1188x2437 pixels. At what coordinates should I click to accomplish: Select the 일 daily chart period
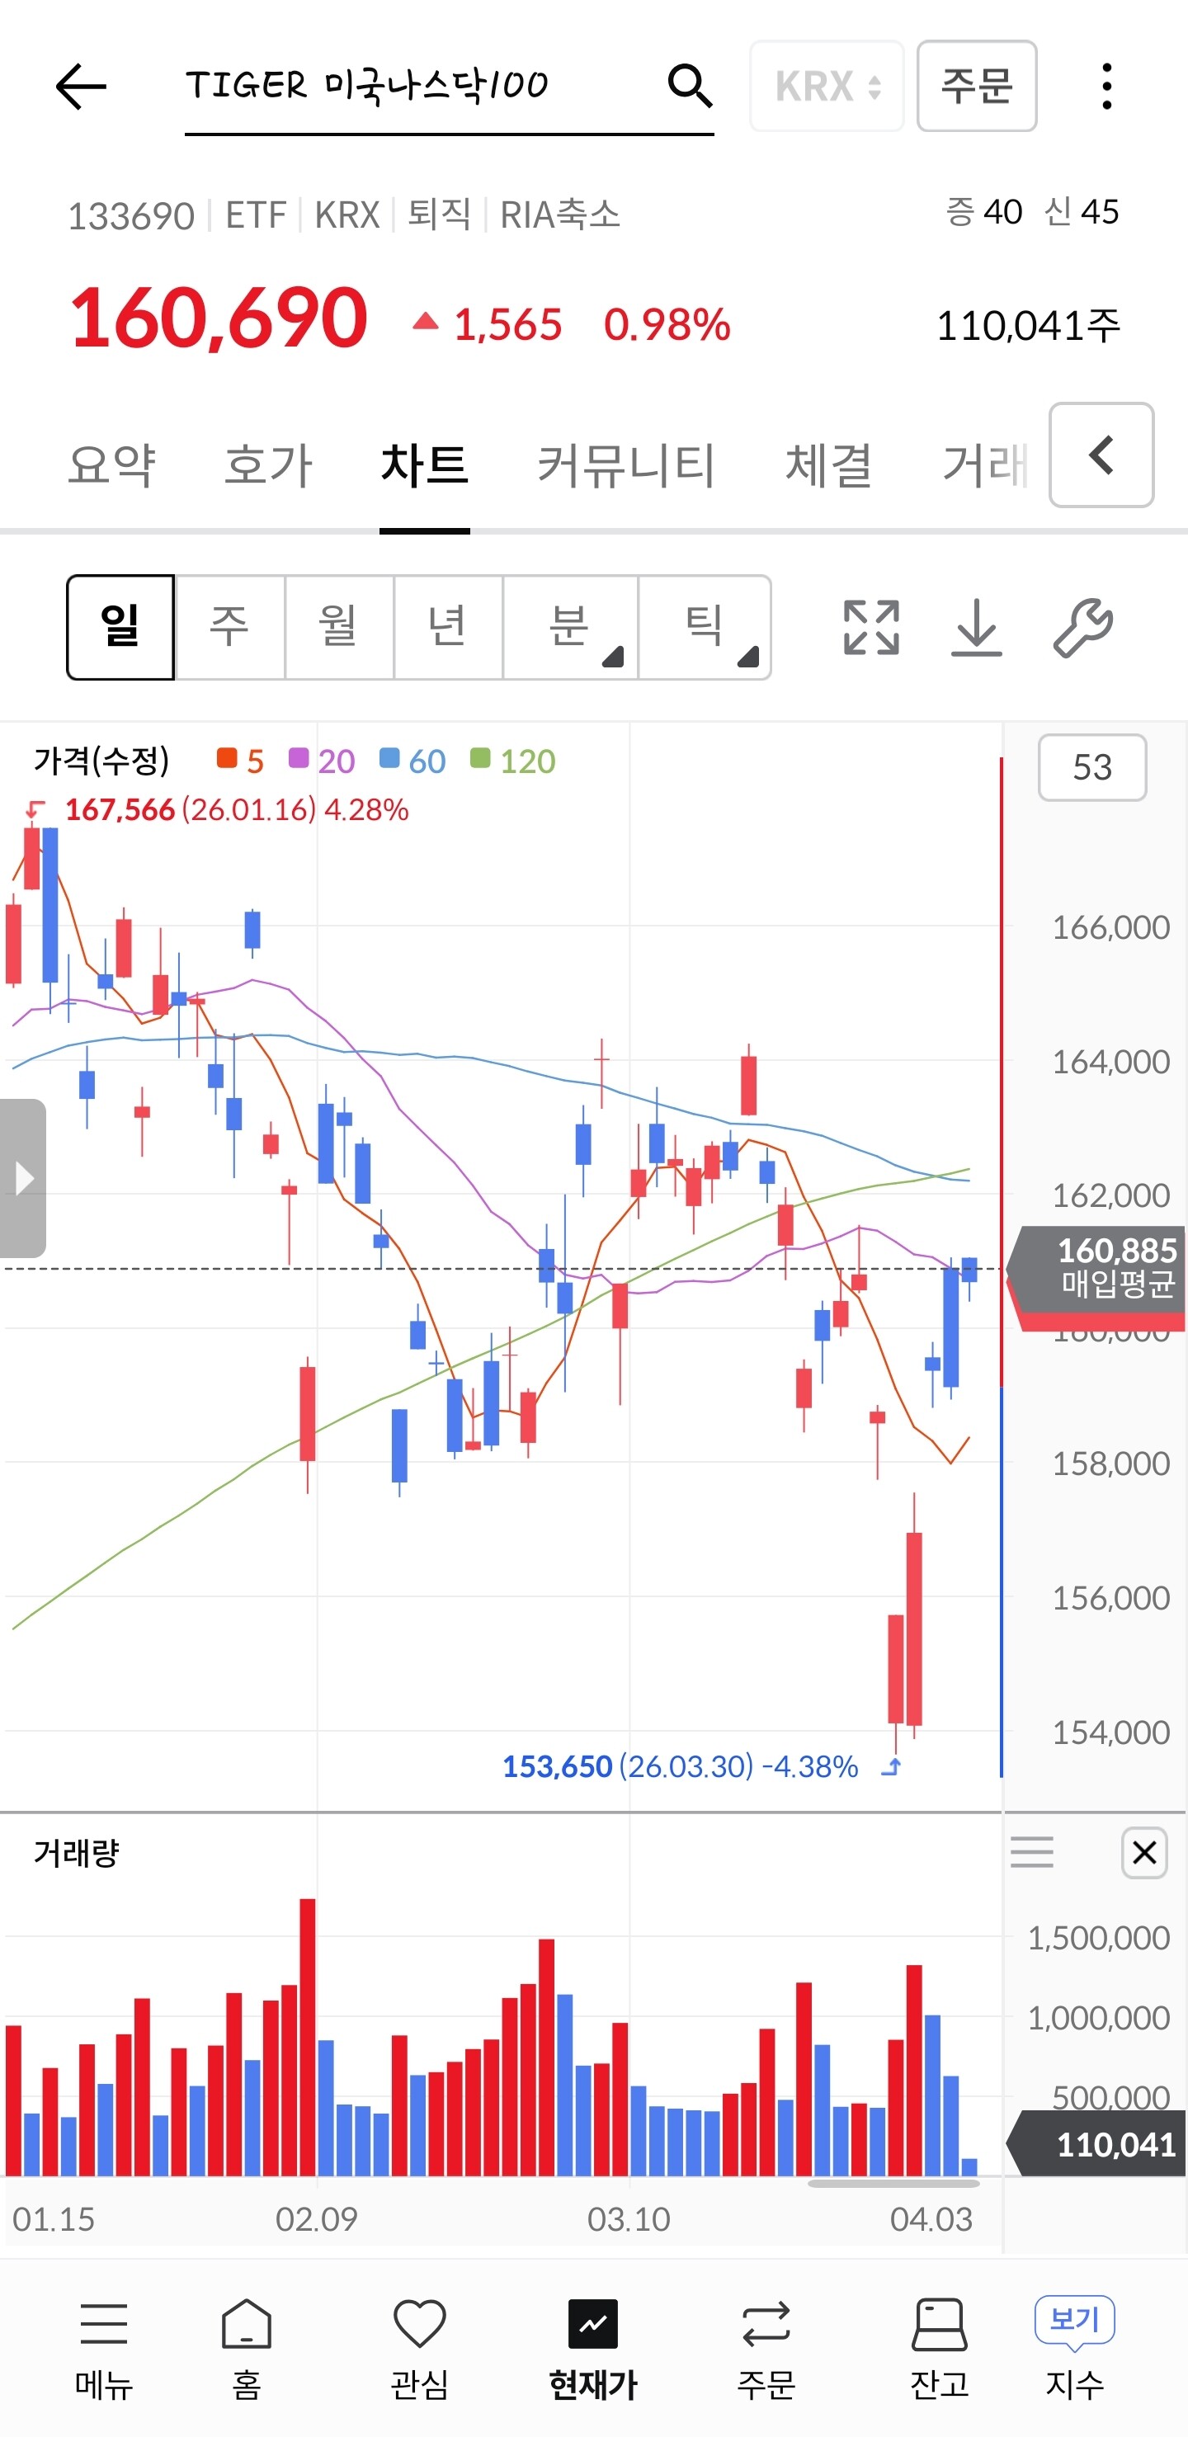pyautogui.click(x=120, y=627)
